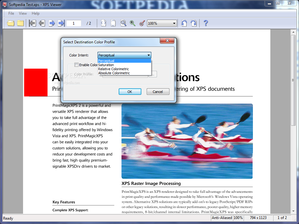Screen dimensions: 299x224
Task: Maximize the XPS Viewer window
Action: pos(278,3)
